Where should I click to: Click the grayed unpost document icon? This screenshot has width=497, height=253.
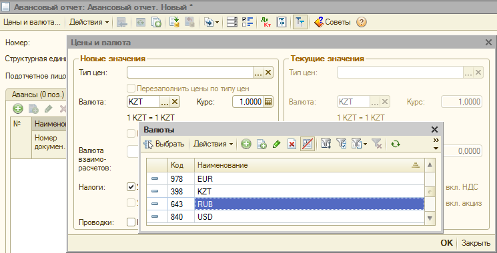pos(189,22)
